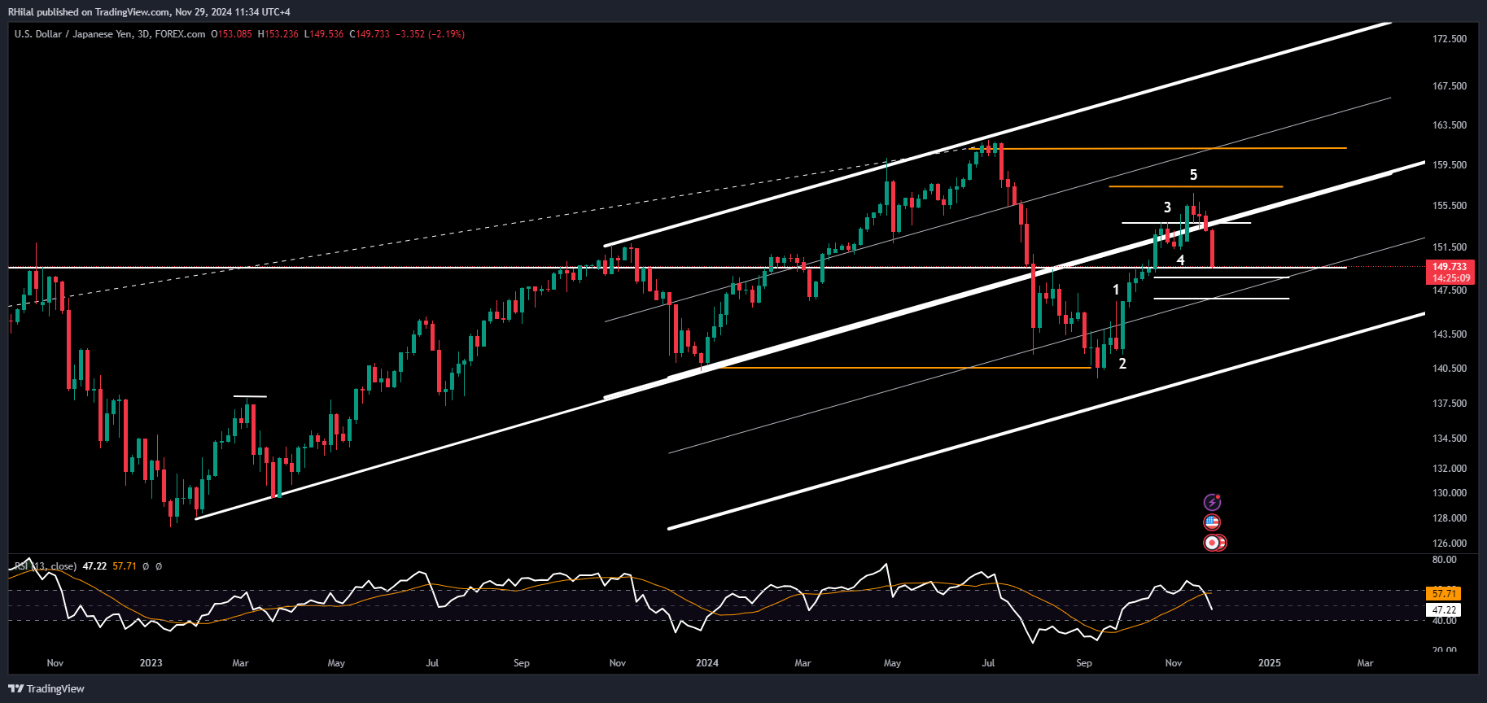Click the 172.500 price axis label
The height and width of the screenshot is (703, 1487).
(x=1450, y=39)
